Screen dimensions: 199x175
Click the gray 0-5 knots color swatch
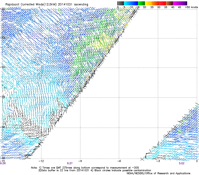point(120,3)
